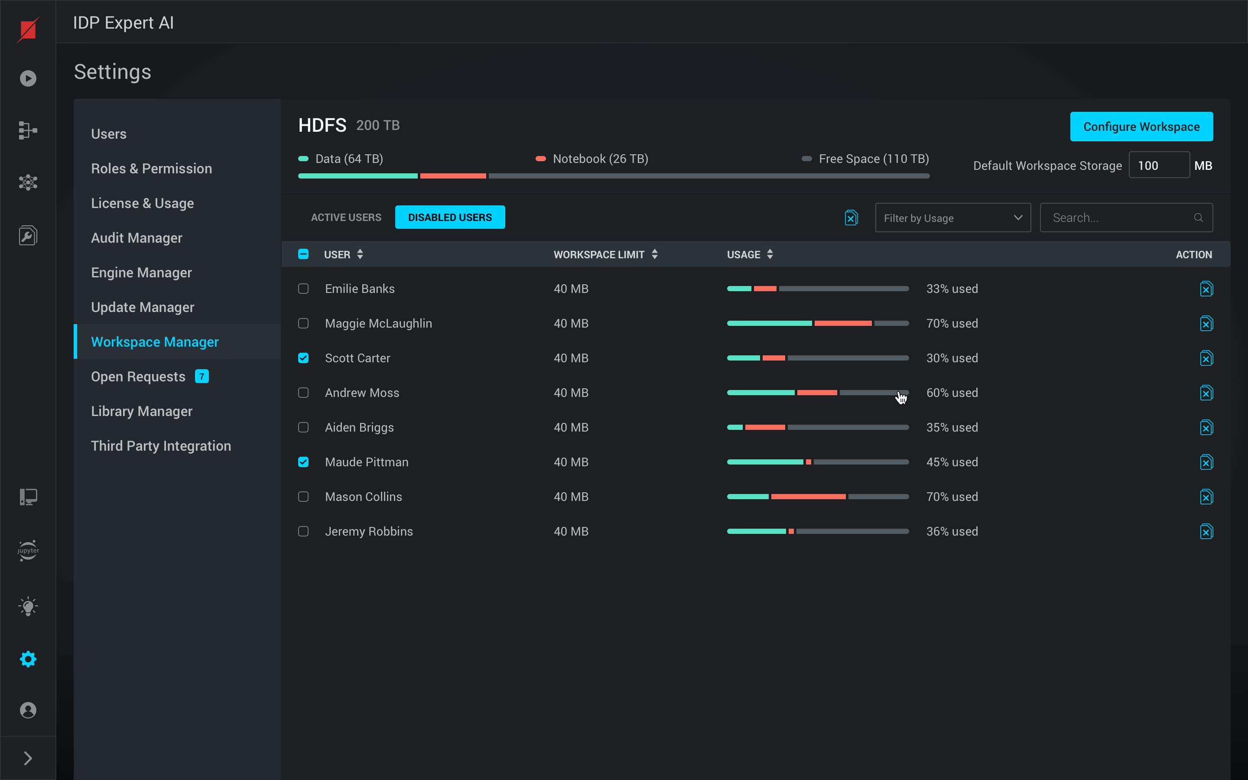1248x780 pixels.
Task: Click the wrench document sidebar icon
Action: [28, 236]
